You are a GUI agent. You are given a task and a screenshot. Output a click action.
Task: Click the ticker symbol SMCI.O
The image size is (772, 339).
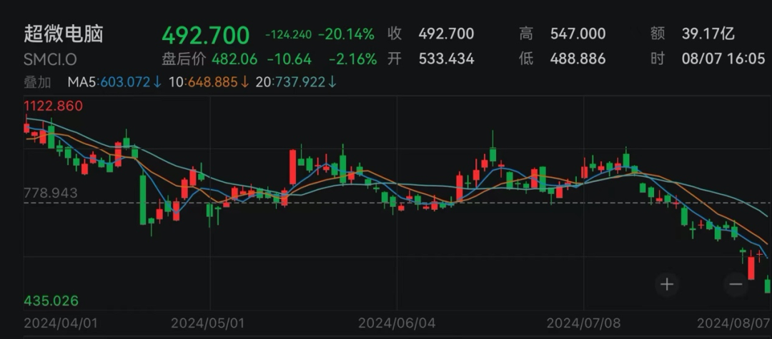tap(50, 60)
